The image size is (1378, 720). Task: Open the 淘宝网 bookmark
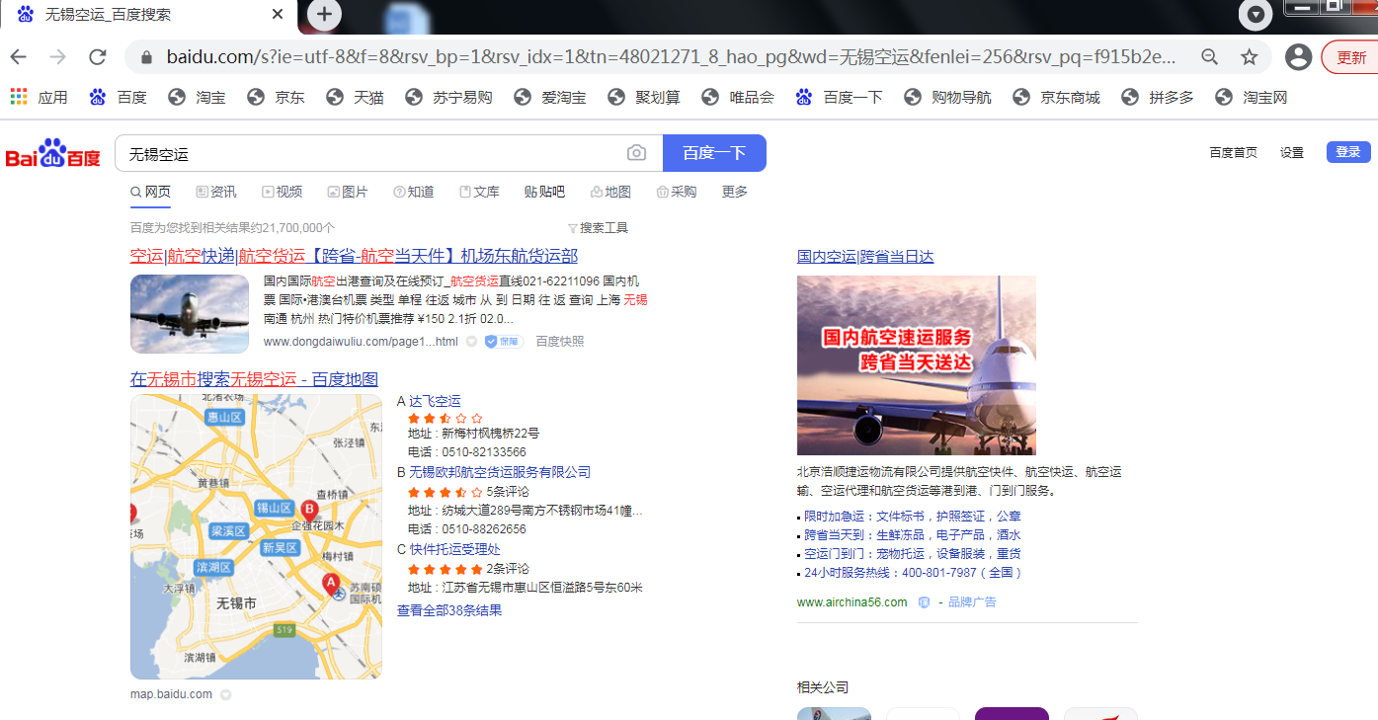1252,97
